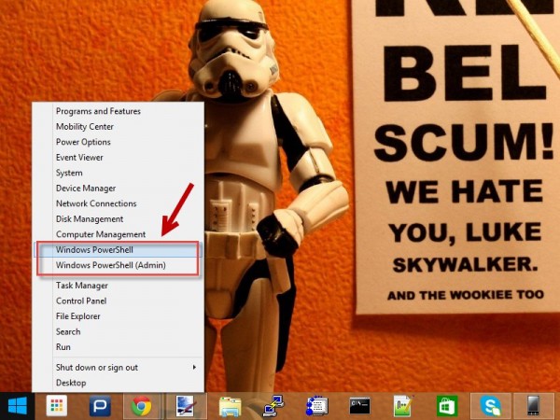Open the blue-dots window taskbar icon
560x420 pixels.
(x=316, y=406)
